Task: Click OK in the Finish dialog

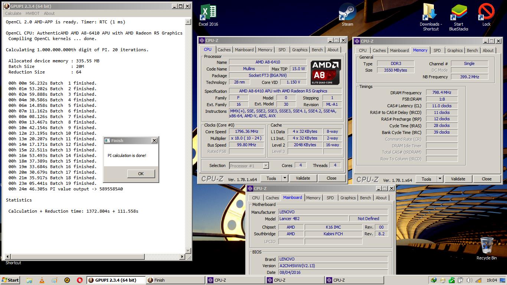Action: [141, 174]
